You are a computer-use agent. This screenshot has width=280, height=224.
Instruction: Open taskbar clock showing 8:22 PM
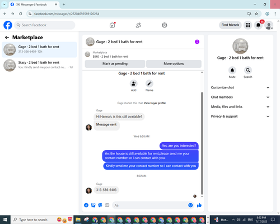point(261,220)
